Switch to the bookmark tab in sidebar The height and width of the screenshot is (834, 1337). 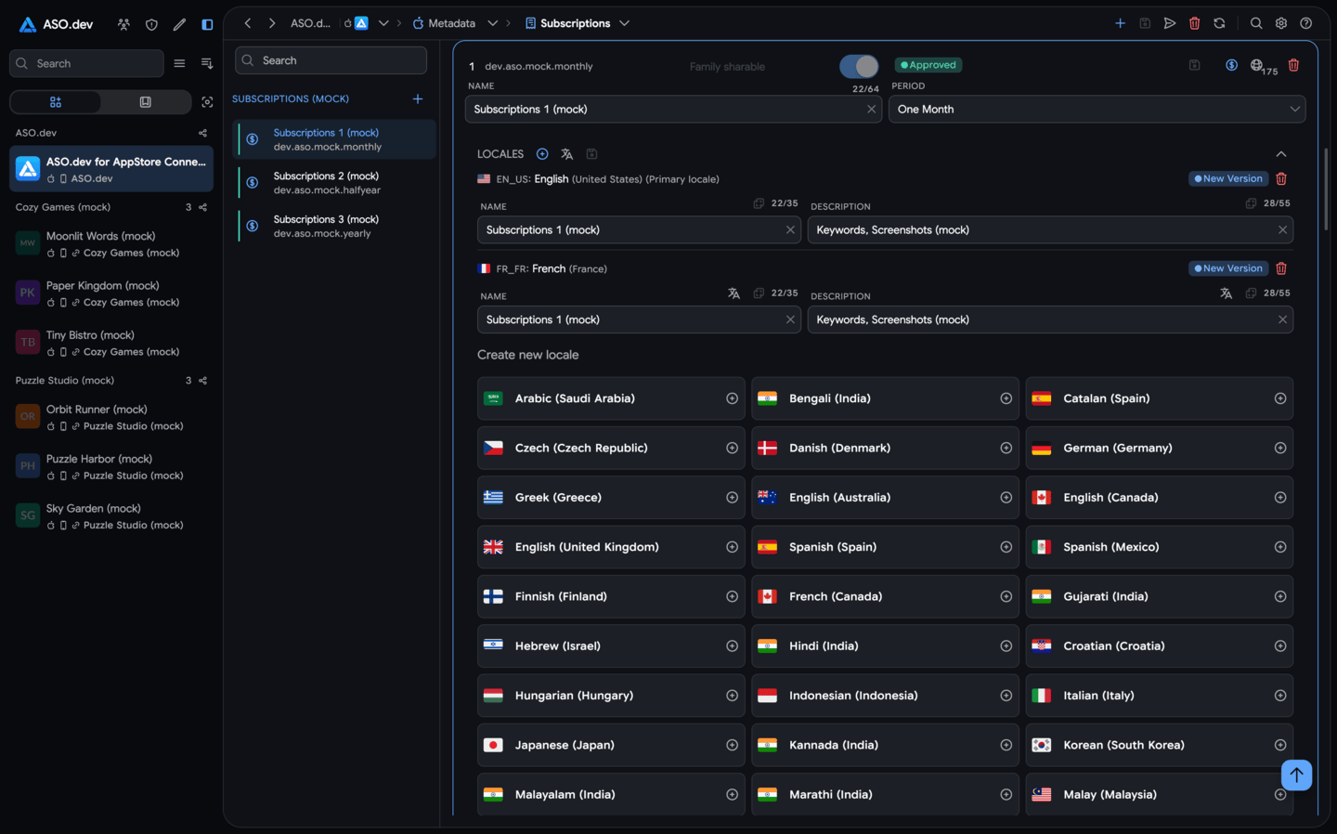point(146,102)
